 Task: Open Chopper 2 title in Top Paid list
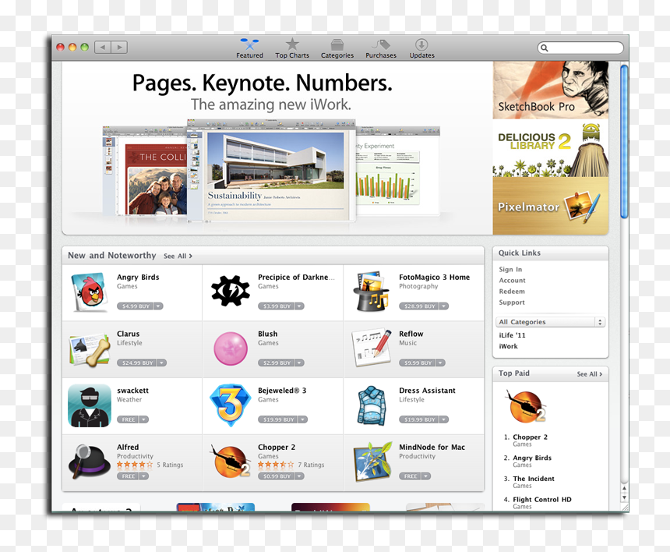tap(530, 437)
